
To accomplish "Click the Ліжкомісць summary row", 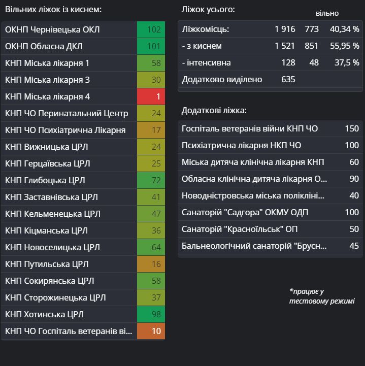I will [270, 29].
